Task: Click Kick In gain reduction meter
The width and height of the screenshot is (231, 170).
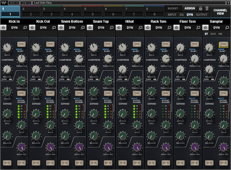Action: pyautogui.click(x=21, y=111)
